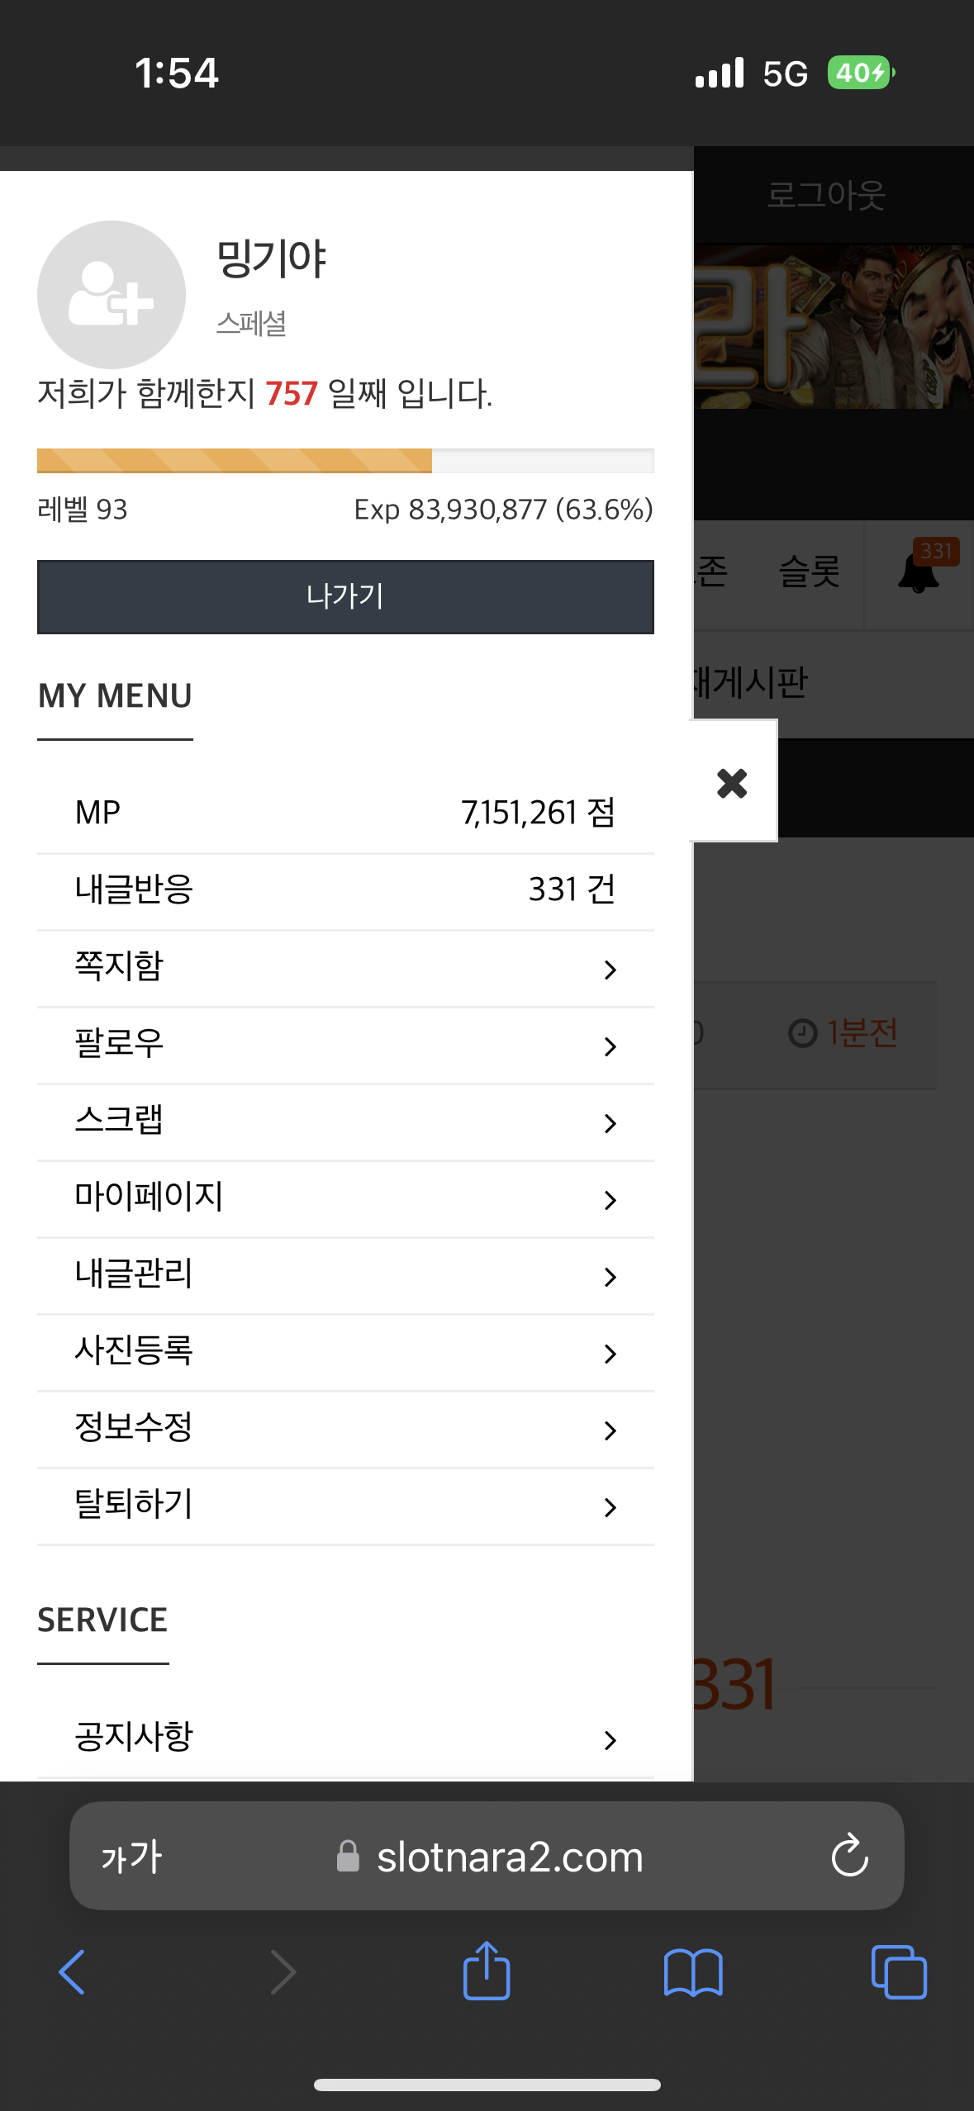Open Safari bookmarks book icon

(x=693, y=1972)
